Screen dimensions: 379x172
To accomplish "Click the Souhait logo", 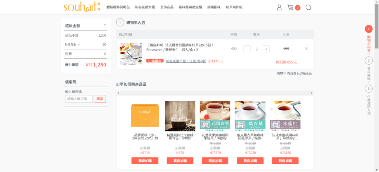I will (x=82, y=7).
